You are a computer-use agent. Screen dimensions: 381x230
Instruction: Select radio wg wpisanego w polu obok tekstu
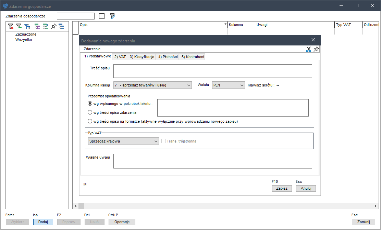90,104
